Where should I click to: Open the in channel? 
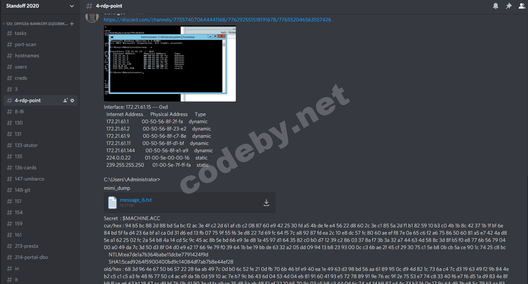40,269
